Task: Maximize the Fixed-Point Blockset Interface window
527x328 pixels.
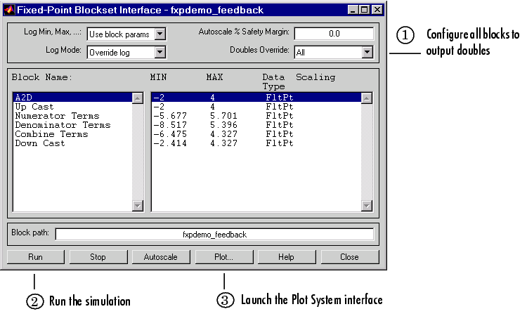Action: [365, 10]
